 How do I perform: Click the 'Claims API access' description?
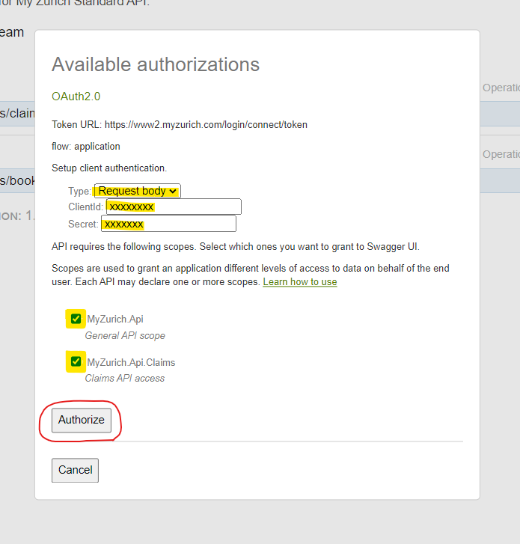(x=124, y=378)
